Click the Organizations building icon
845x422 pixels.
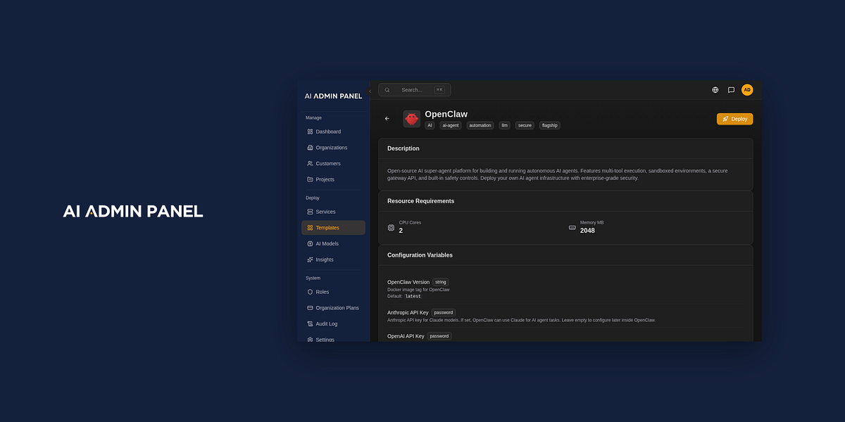(310, 148)
